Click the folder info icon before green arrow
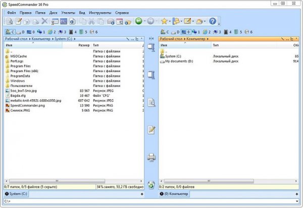This screenshot has height=208, width=303. click(128, 22)
